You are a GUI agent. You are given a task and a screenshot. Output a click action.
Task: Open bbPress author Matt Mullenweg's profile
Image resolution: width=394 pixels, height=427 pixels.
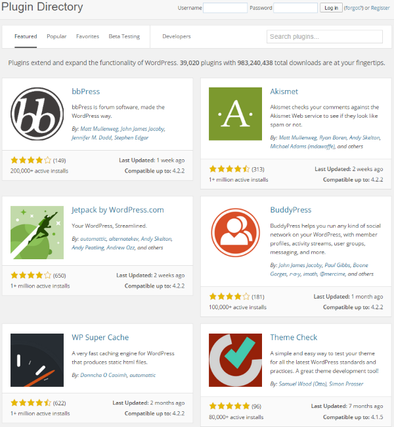[99, 129]
